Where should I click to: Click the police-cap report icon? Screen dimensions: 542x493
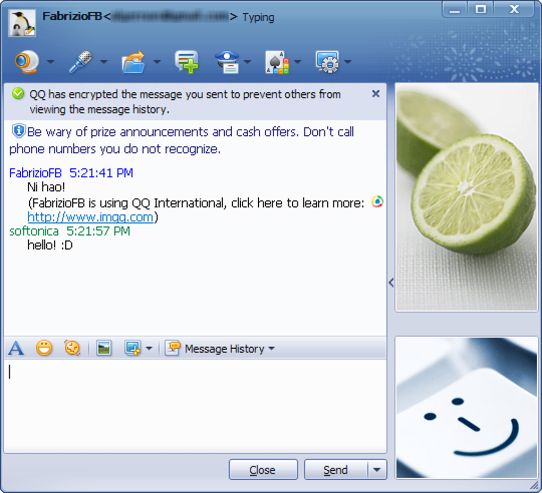point(227,62)
